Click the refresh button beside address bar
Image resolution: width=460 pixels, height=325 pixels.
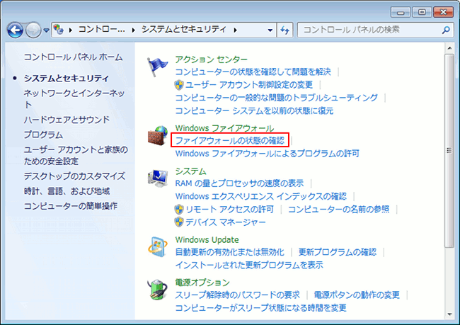pyautogui.click(x=285, y=30)
